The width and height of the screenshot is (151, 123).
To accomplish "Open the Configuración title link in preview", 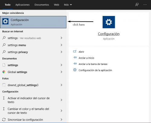I will point(109,34).
